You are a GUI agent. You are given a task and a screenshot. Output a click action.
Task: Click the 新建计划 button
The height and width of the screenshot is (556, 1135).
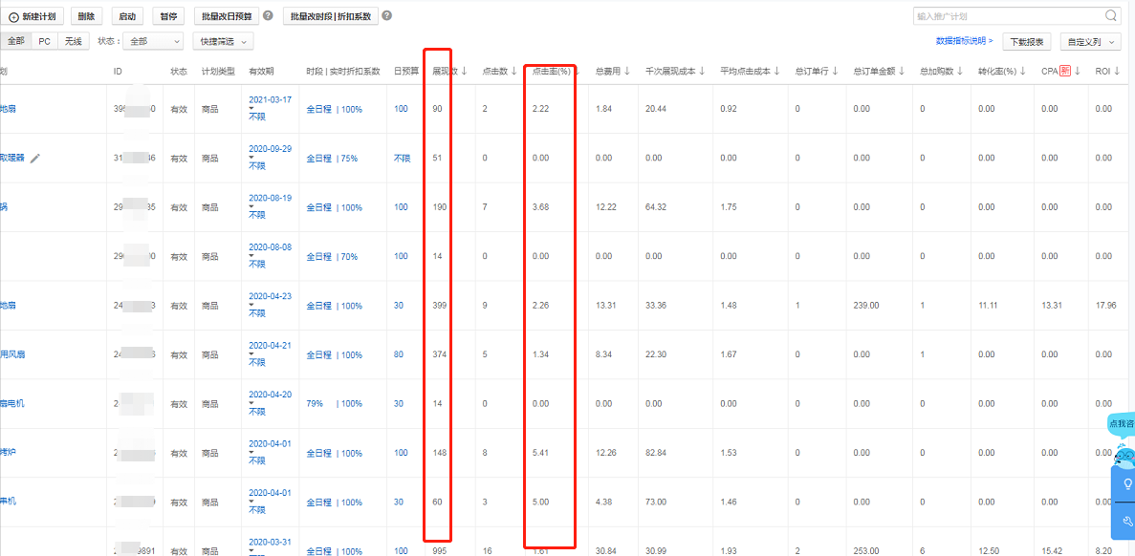(x=32, y=16)
